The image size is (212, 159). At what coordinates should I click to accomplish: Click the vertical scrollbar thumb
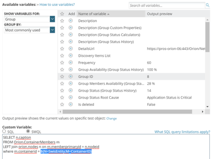pos(207,37)
